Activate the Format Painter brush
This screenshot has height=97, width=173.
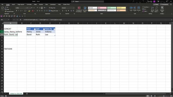click(x=9, y=11)
